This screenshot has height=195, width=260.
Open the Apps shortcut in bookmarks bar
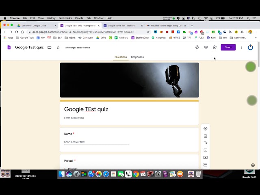pos(9,38)
